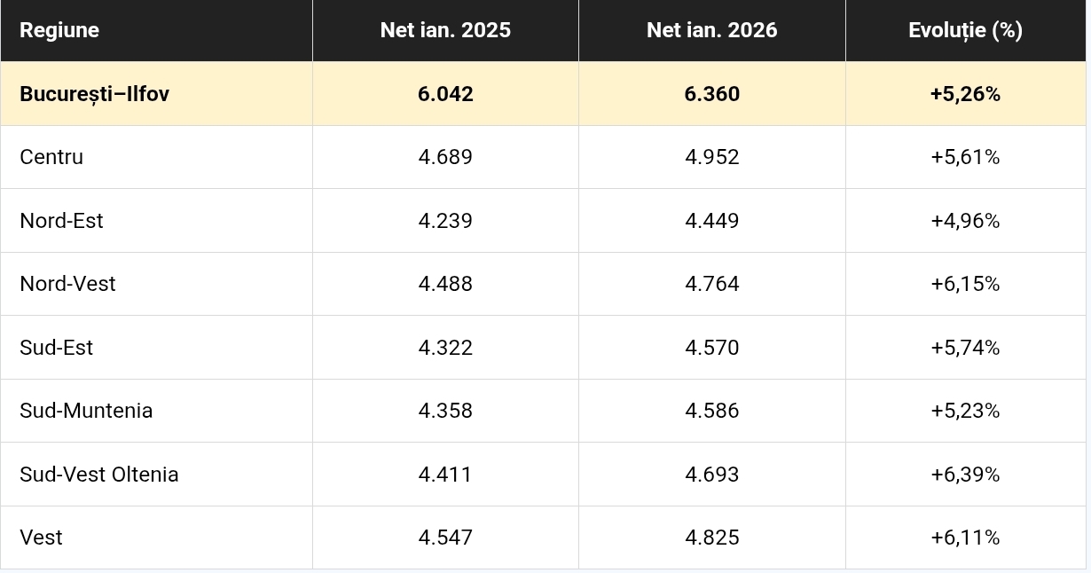Click the Net ian. 2026 column header
Image resolution: width=1091 pixels, height=573 pixels.
coord(711,30)
